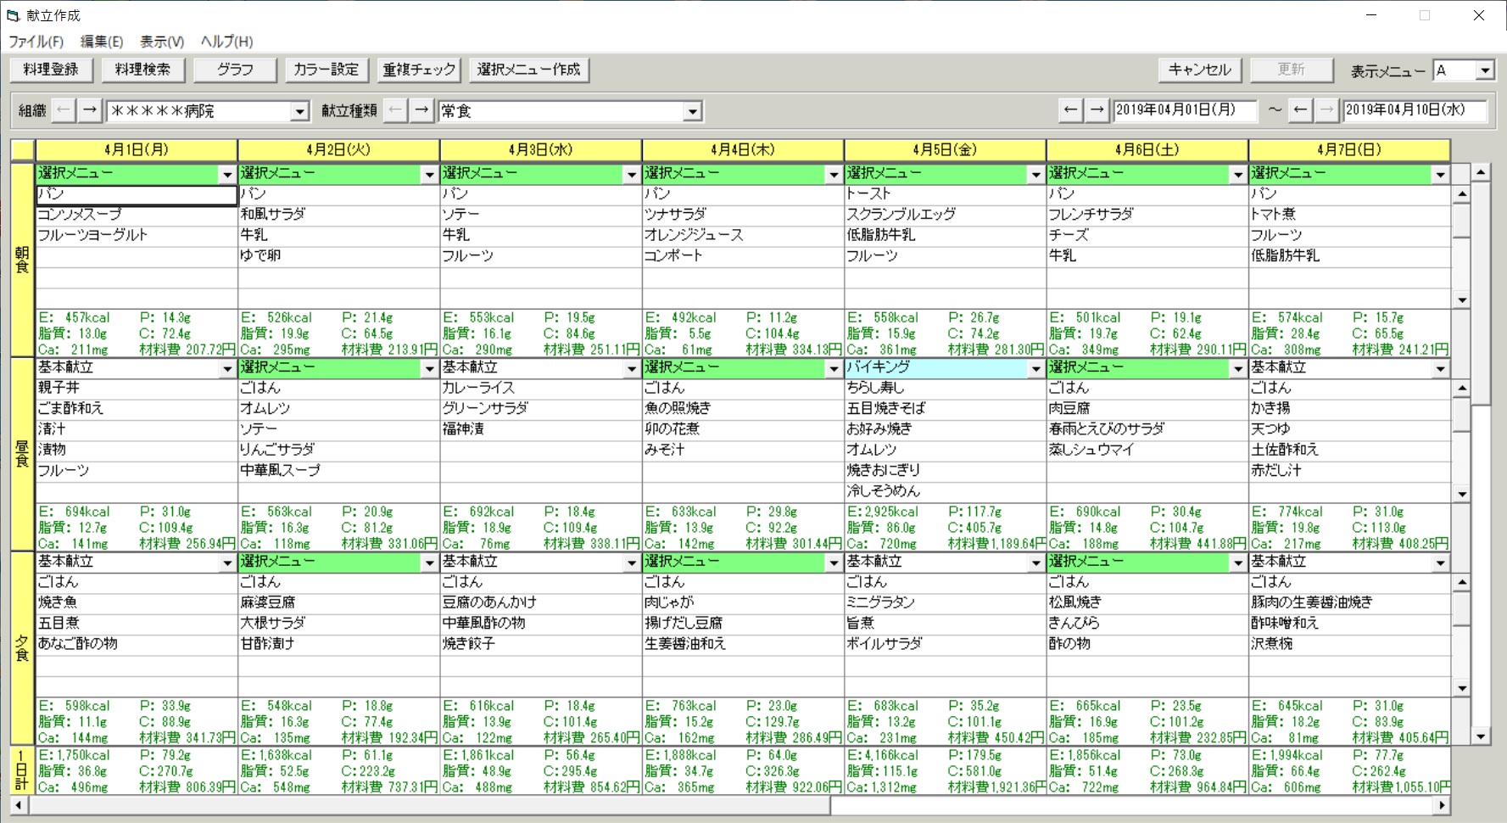Move start date forward one day

(x=1097, y=109)
